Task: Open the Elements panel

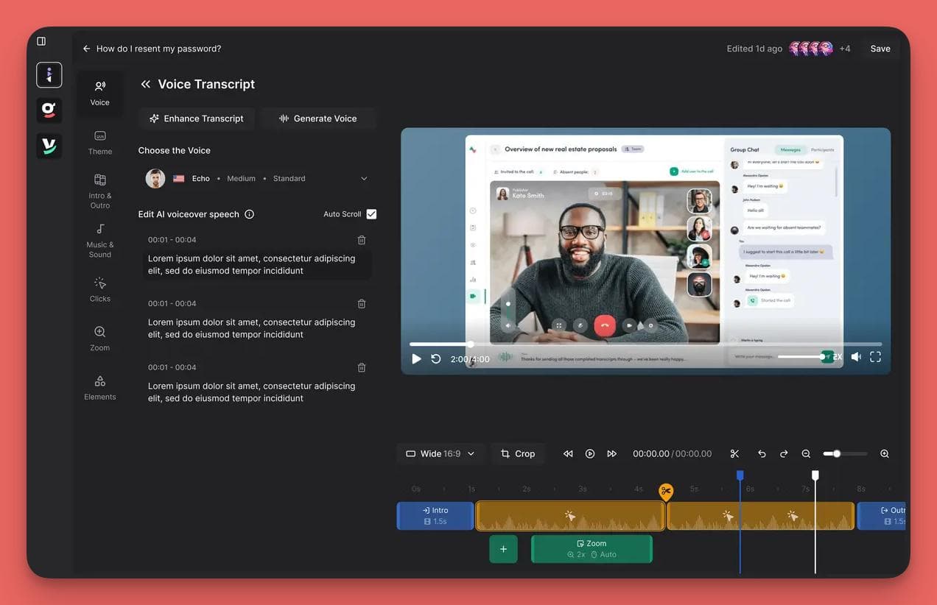Action: click(x=99, y=386)
